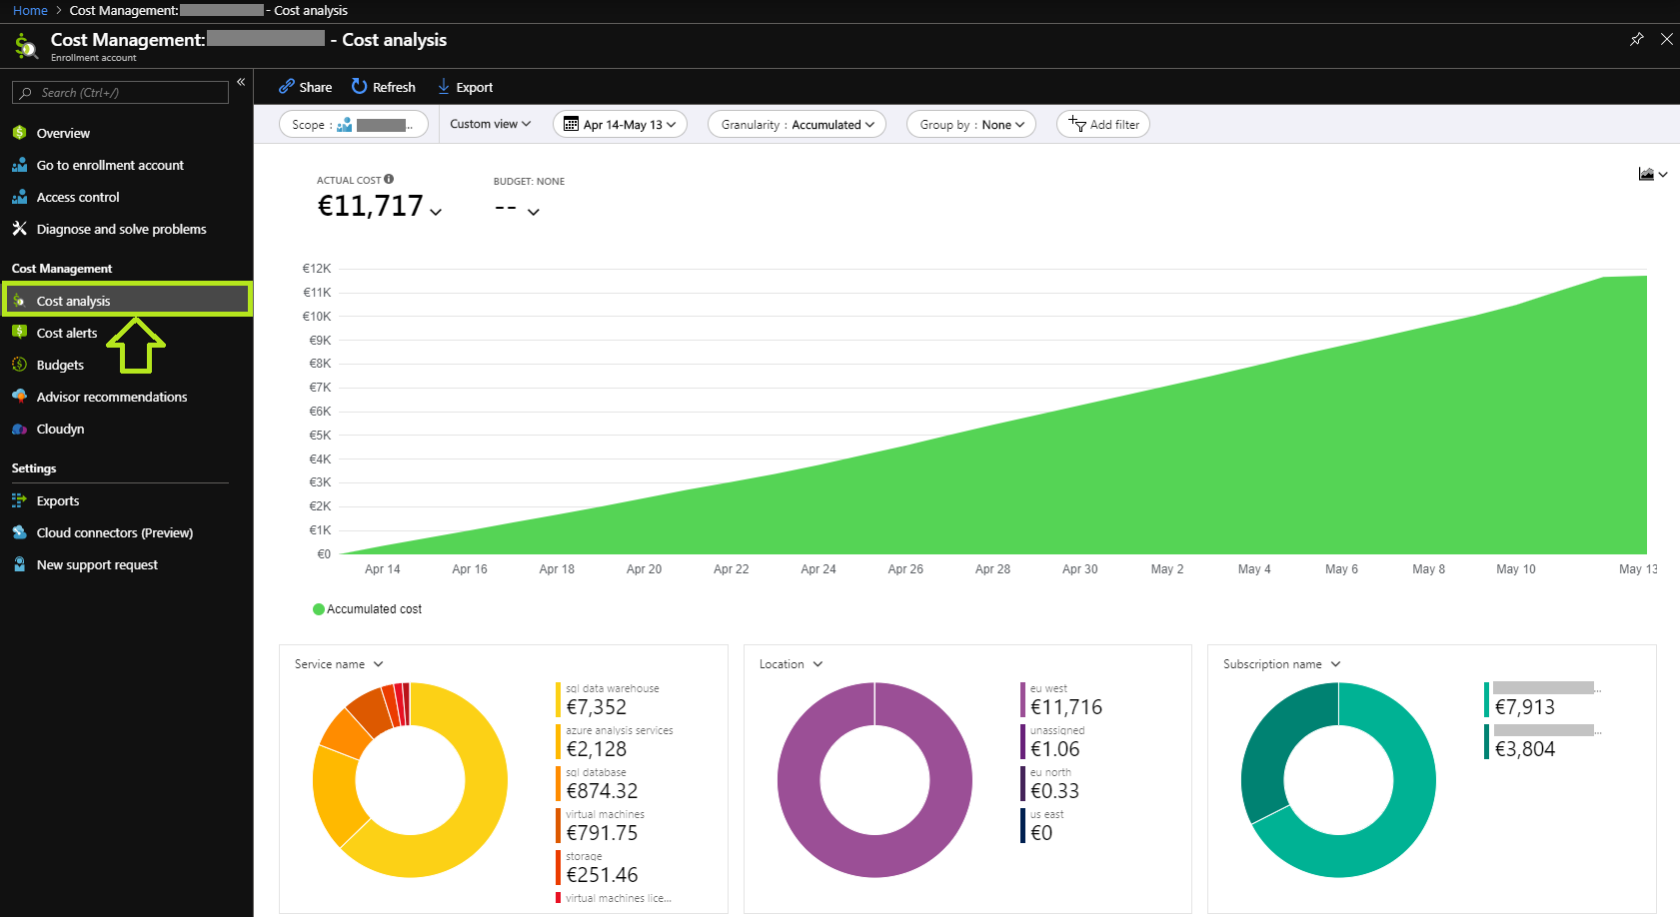Click the Refresh icon in toolbar

pyautogui.click(x=360, y=87)
